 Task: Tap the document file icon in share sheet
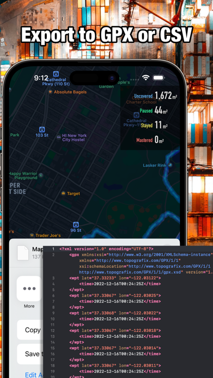click(x=23, y=254)
